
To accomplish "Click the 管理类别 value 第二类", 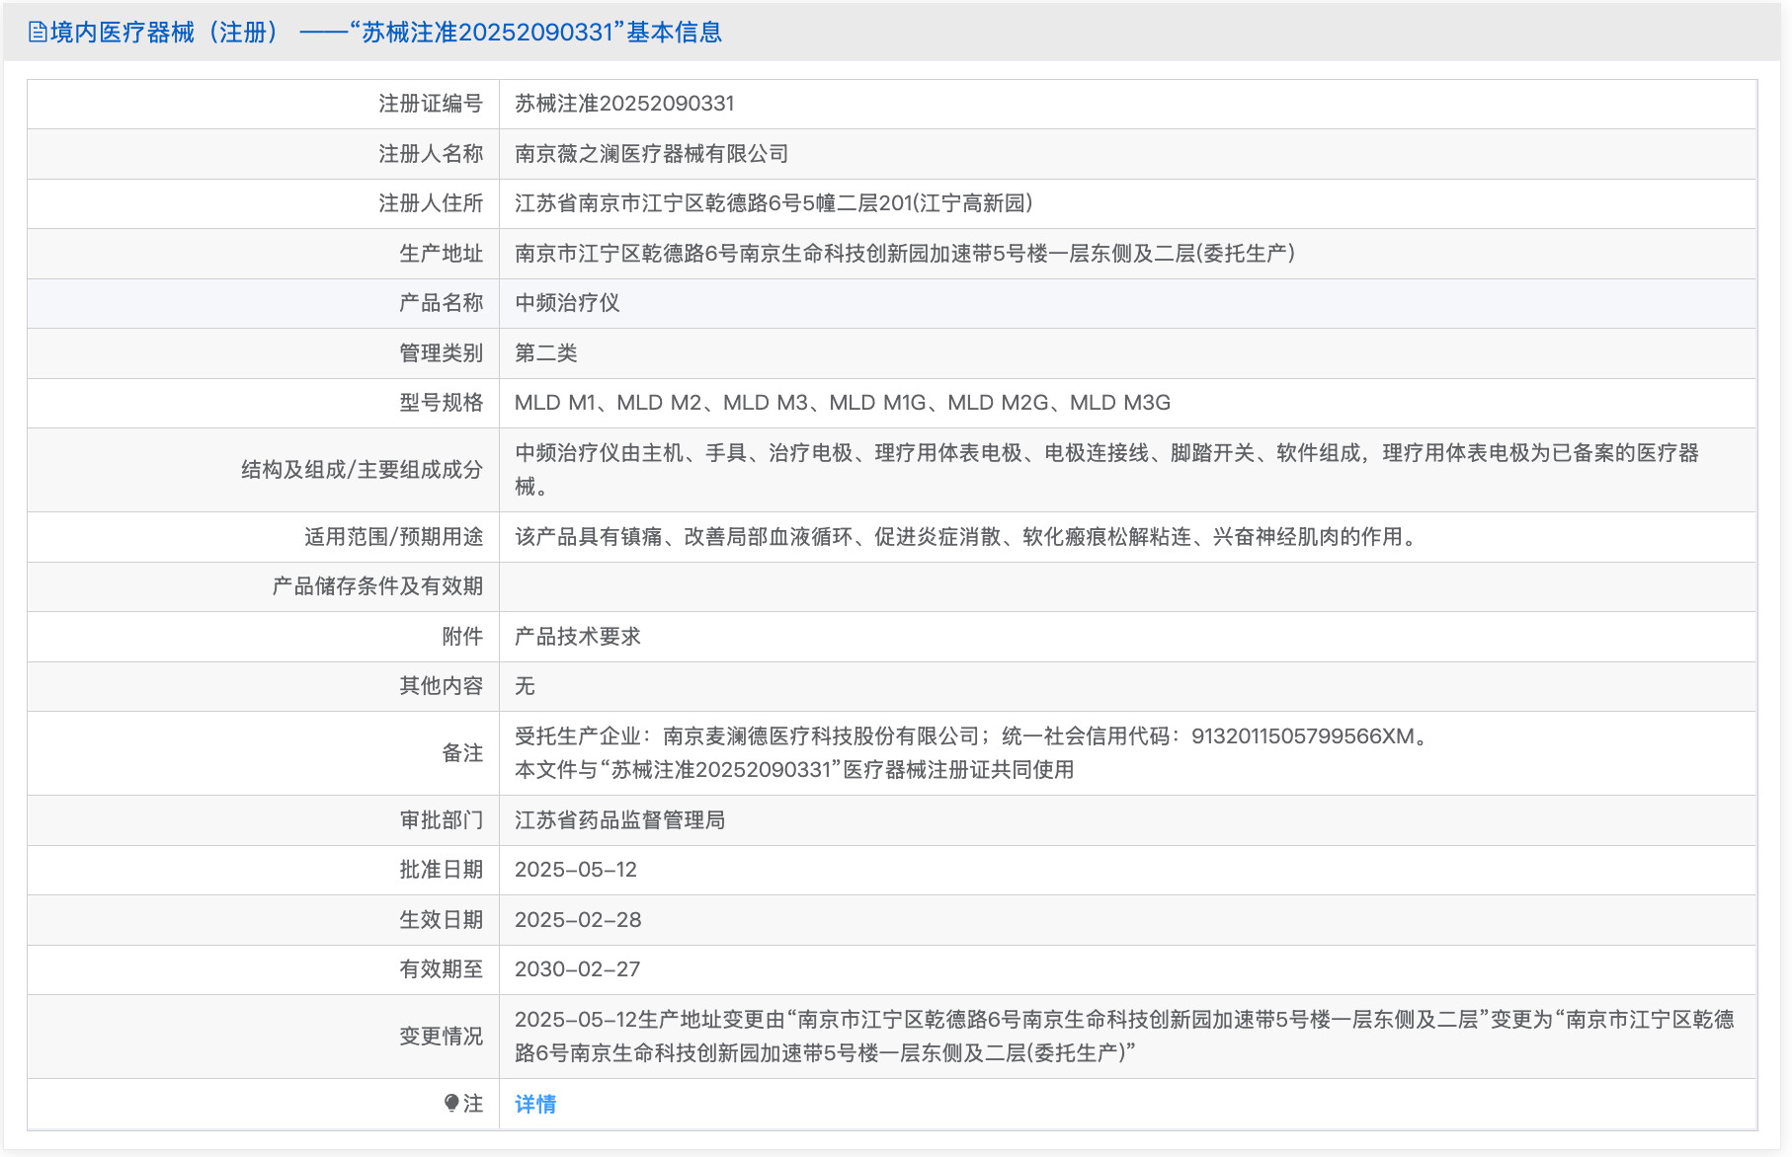I will [x=545, y=353].
